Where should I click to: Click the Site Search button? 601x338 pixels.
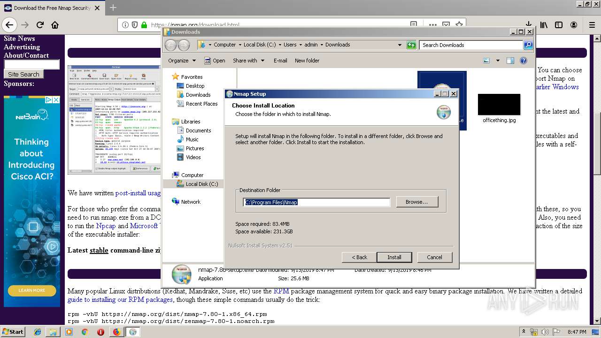click(x=23, y=74)
